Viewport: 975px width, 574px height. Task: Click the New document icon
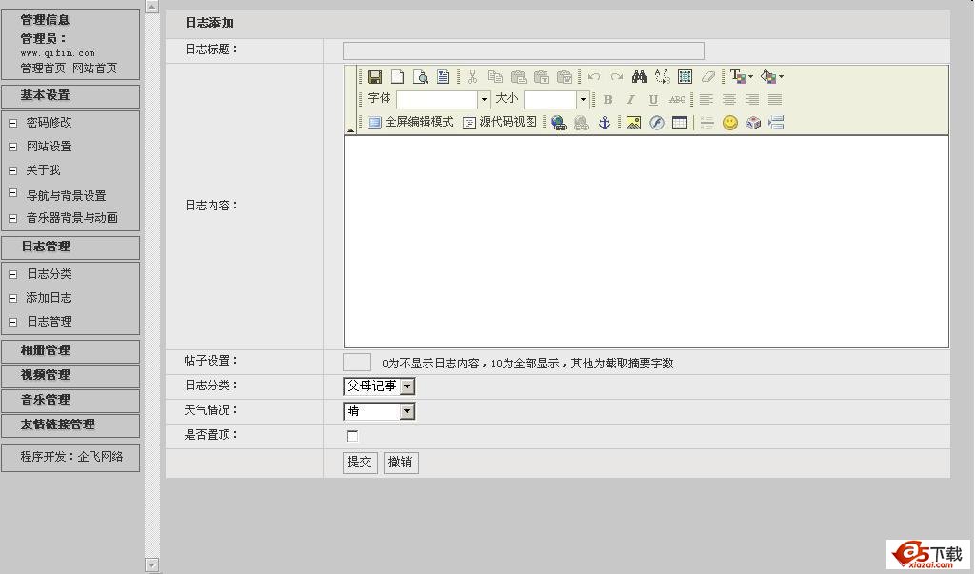[397, 76]
